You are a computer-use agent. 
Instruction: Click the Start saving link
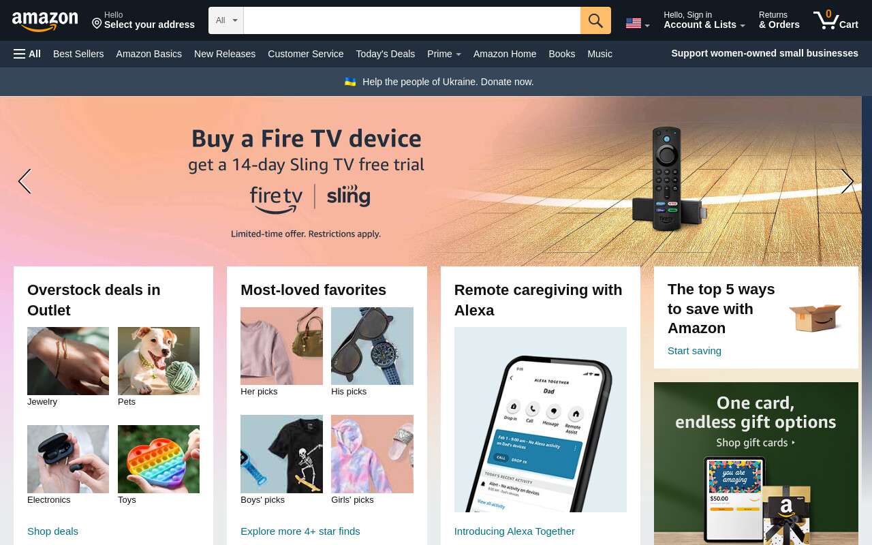[x=694, y=351]
